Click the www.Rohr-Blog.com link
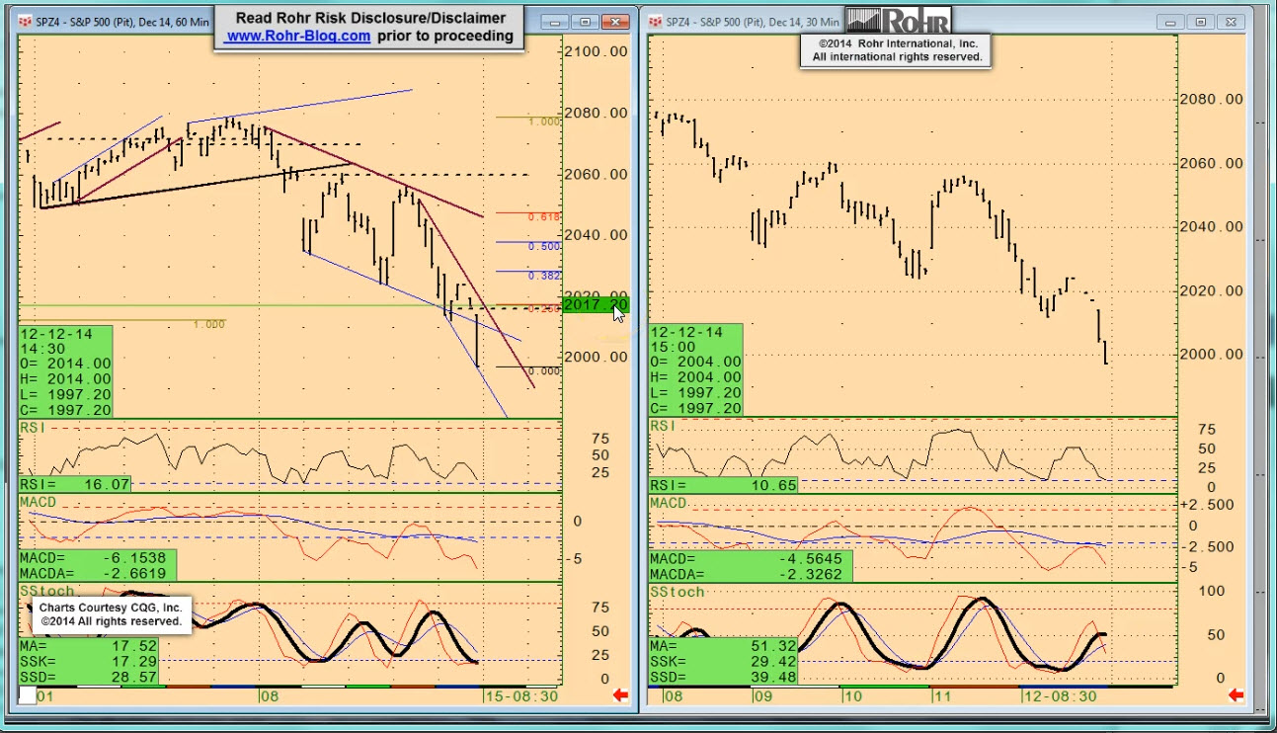 click(x=297, y=36)
